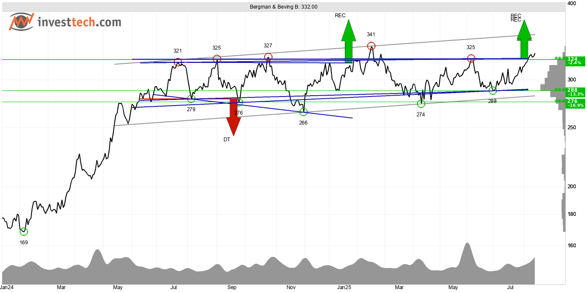Click the Bergman & Beving B title bar
Screen dimensions: 587x293
pyautogui.click(x=284, y=6)
